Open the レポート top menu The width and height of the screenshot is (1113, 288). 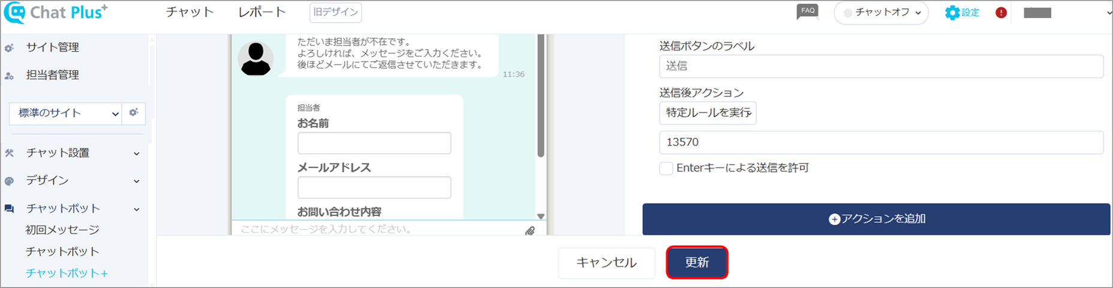[262, 12]
